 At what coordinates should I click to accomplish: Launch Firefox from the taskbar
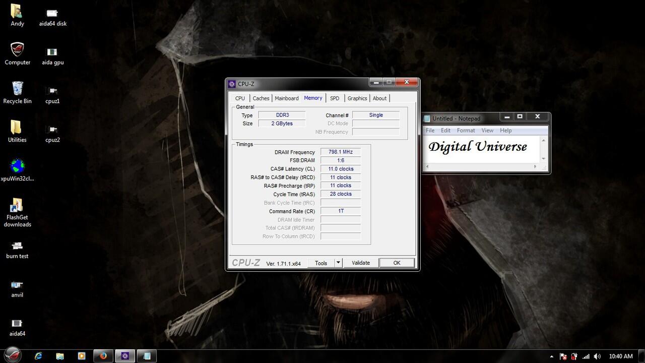[103, 356]
